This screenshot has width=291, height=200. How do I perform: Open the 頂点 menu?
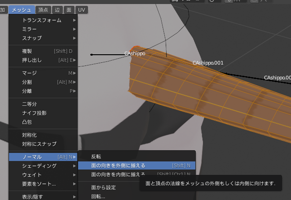point(43,10)
